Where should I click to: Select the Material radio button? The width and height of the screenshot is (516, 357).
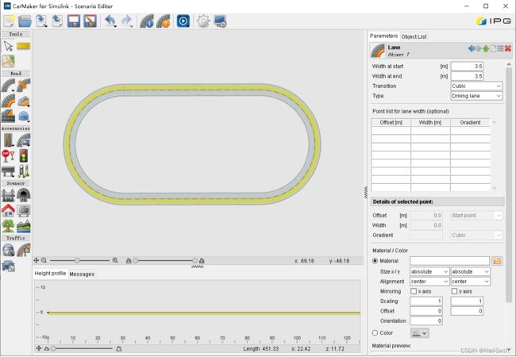click(375, 261)
